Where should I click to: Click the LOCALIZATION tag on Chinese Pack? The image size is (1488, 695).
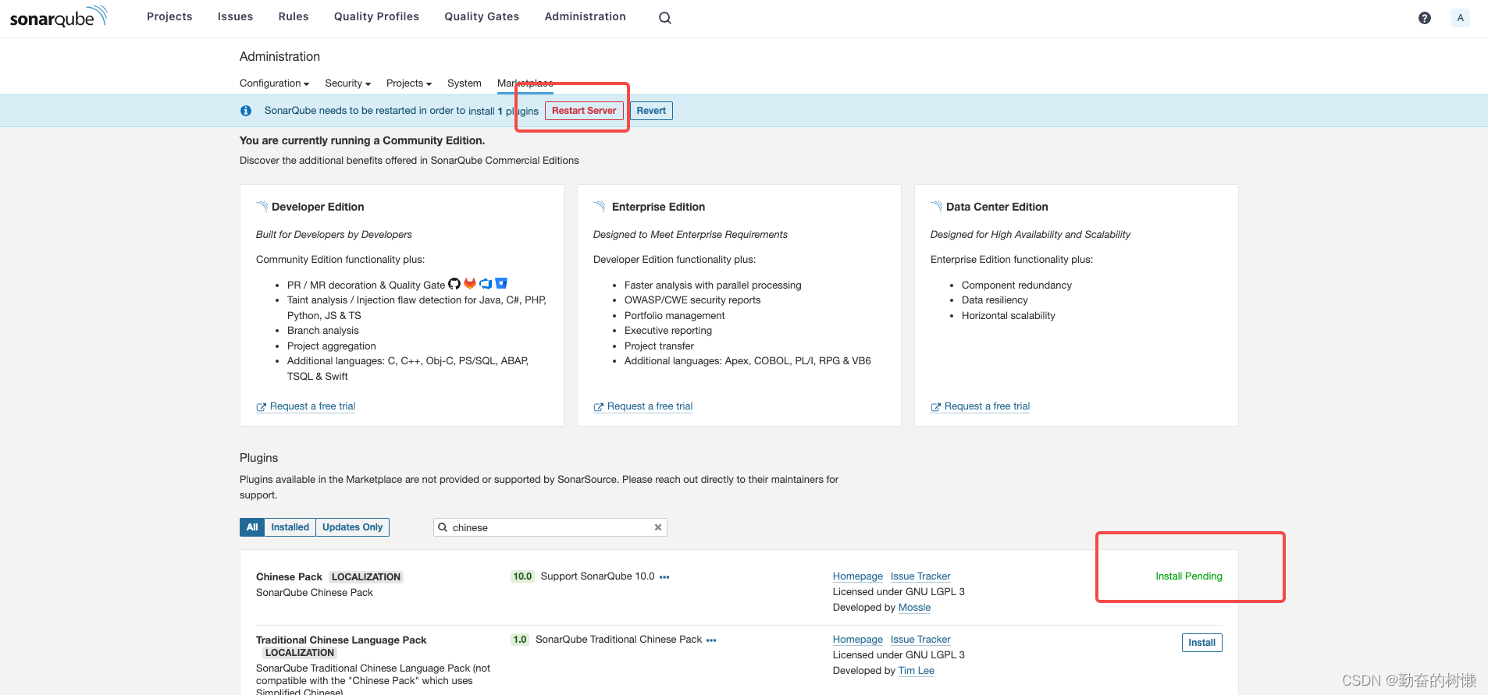pos(366,577)
